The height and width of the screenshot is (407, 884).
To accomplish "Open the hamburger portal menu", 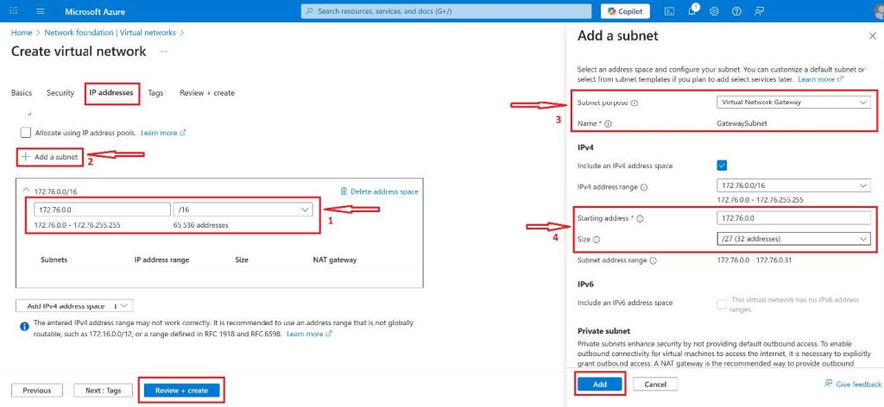I will click(x=41, y=11).
